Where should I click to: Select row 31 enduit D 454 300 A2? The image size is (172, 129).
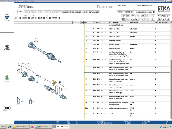tap(127, 116)
